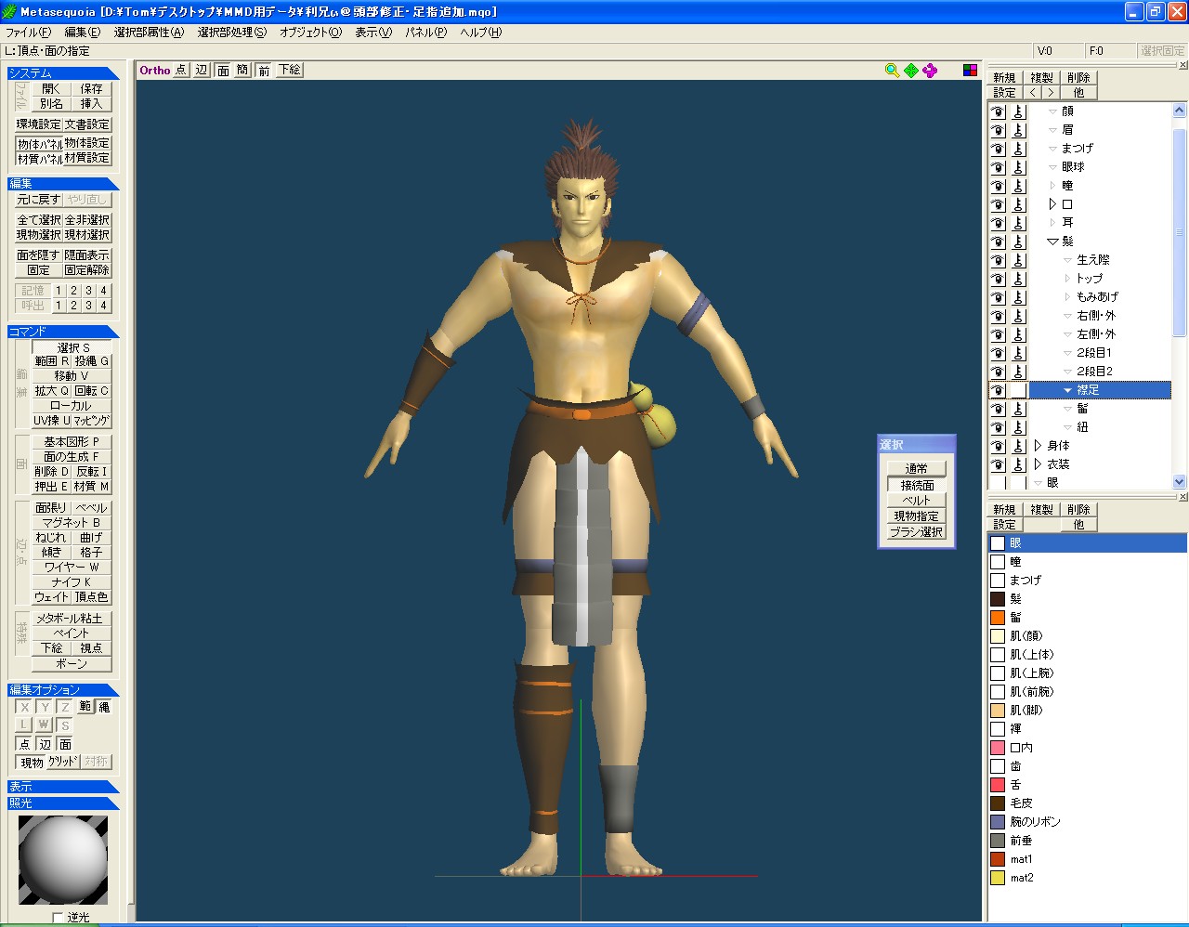
Task: Expand the 口 object group
Action: tap(1052, 204)
